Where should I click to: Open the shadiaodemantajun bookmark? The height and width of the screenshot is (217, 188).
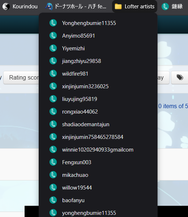click(x=98, y=124)
